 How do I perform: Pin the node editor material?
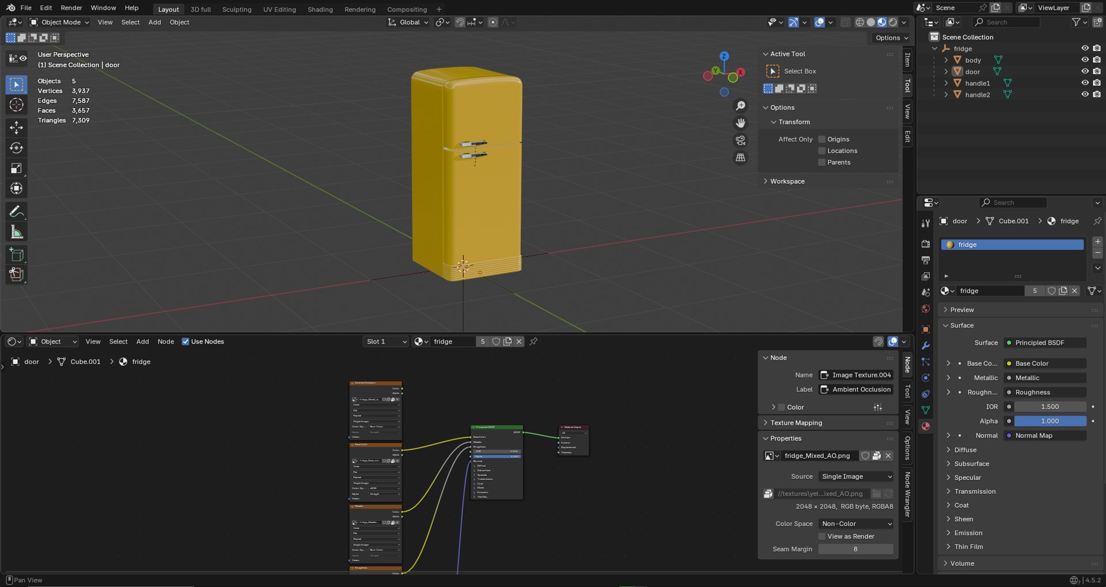click(x=533, y=342)
